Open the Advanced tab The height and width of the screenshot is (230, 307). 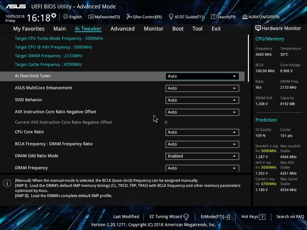point(123,29)
